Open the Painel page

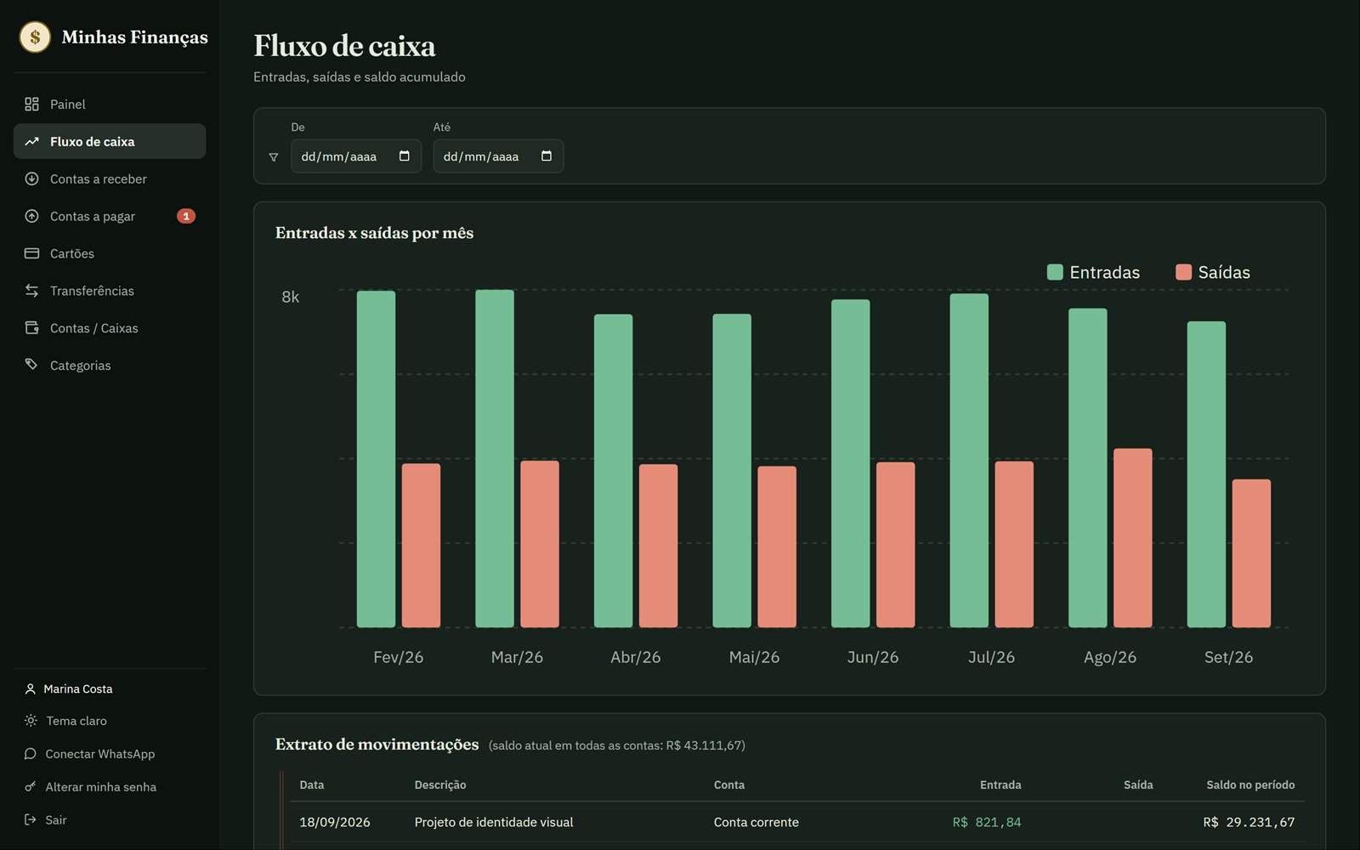pyautogui.click(x=110, y=104)
